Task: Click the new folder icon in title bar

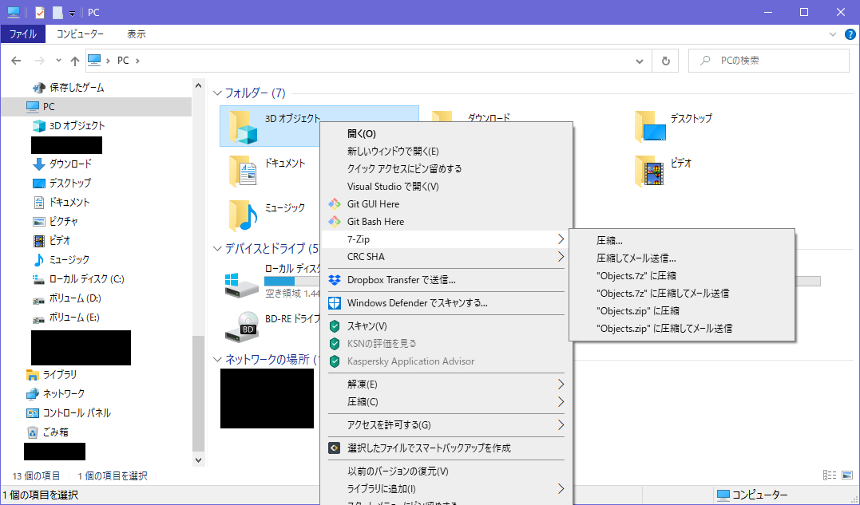Action: pyautogui.click(x=57, y=12)
